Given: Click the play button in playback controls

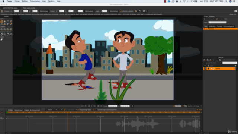Looking at the screenshot, I should (92, 106).
